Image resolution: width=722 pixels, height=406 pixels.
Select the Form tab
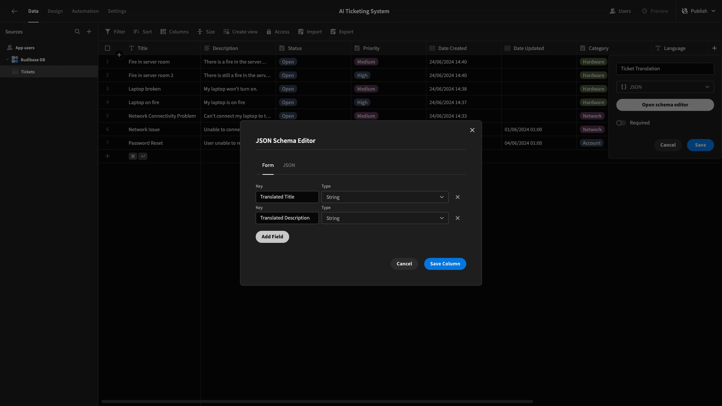268,165
